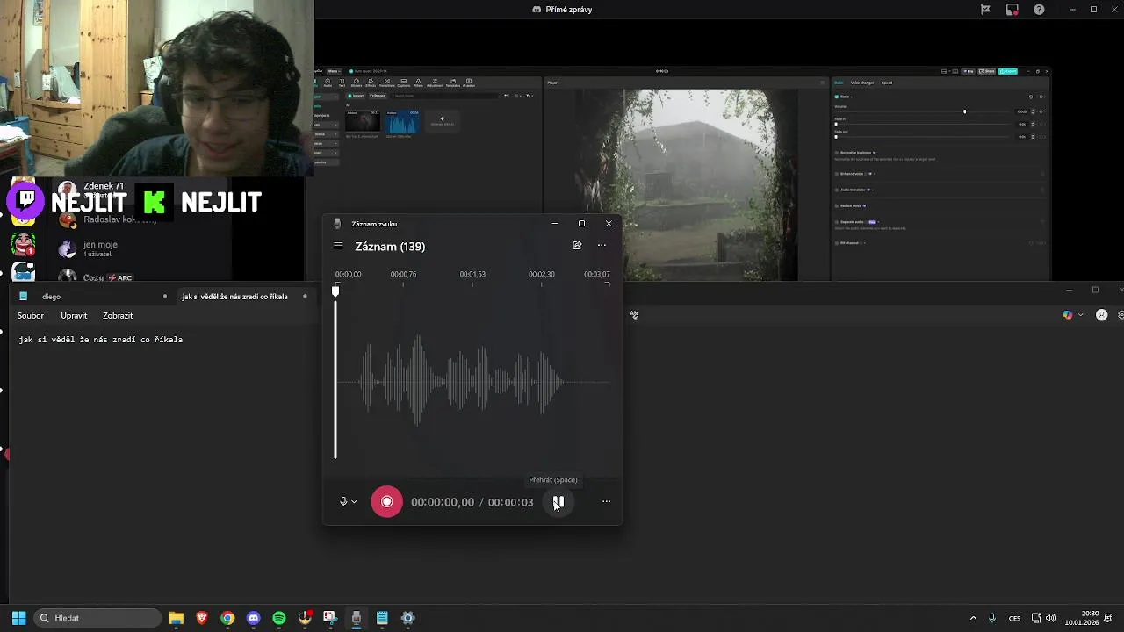This screenshot has width=1124, height=632.
Task: Open Spotify from the Windows taskbar
Action: (x=279, y=618)
